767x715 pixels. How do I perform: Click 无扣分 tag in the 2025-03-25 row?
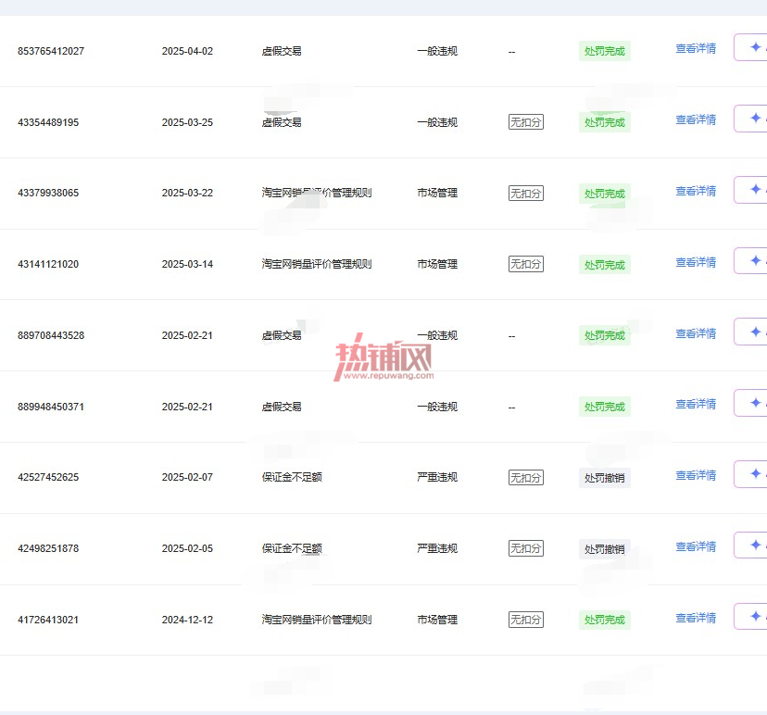coord(526,121)
